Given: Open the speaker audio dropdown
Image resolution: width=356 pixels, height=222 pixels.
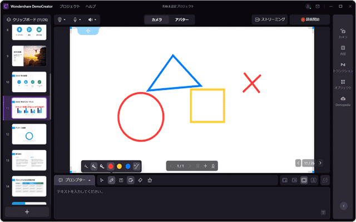Looking at the screenshot, I should click(x=92, y=20).
